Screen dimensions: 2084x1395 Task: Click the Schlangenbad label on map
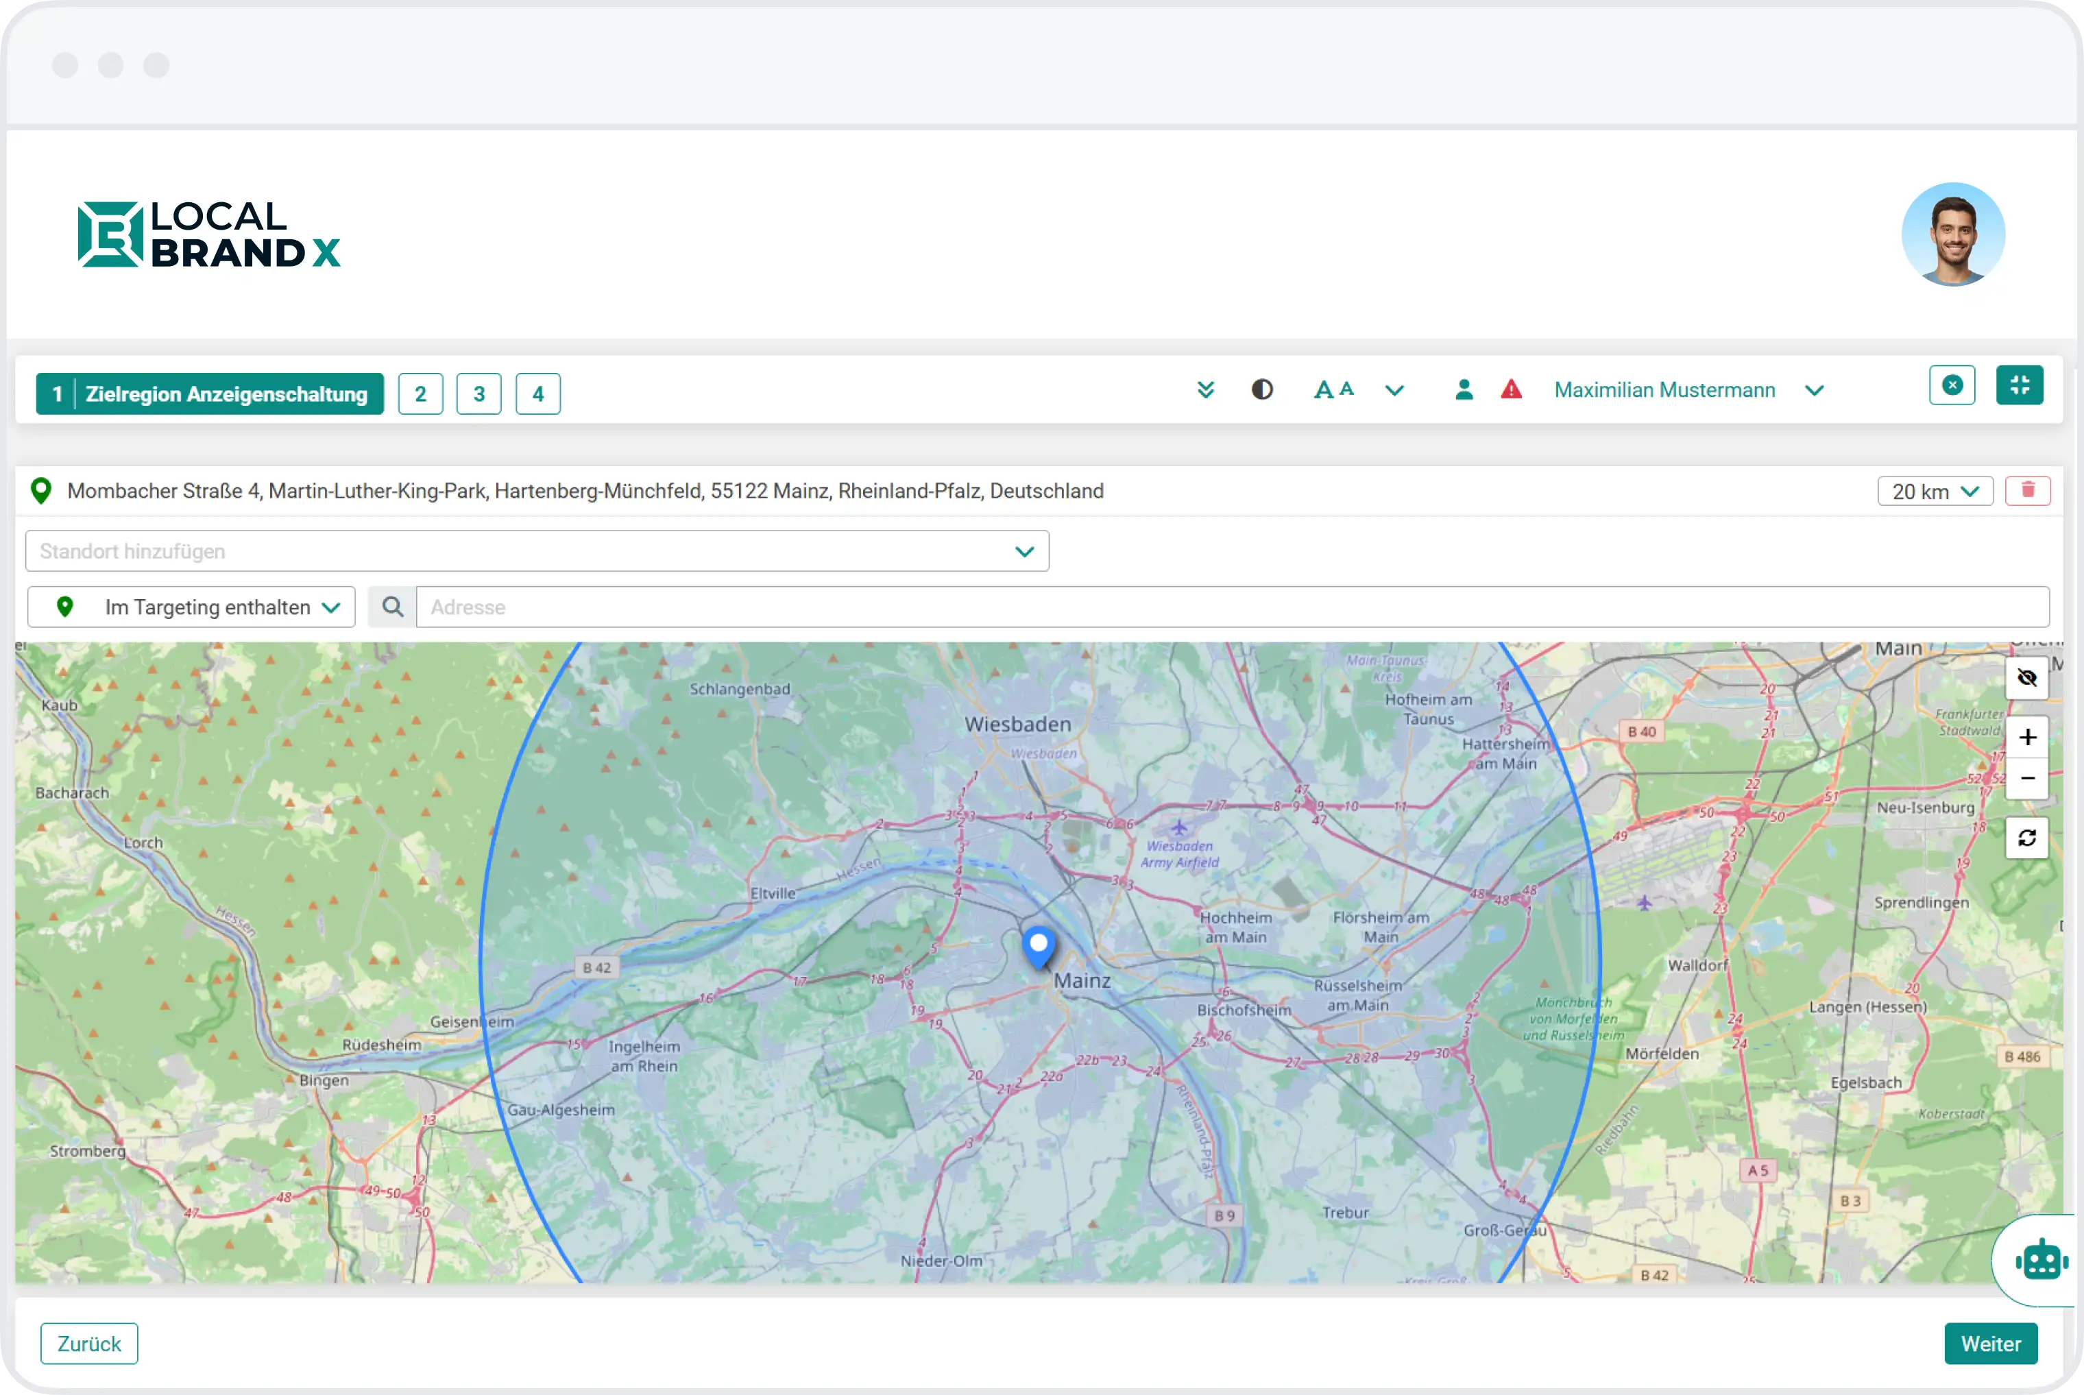tap(739, 689)
